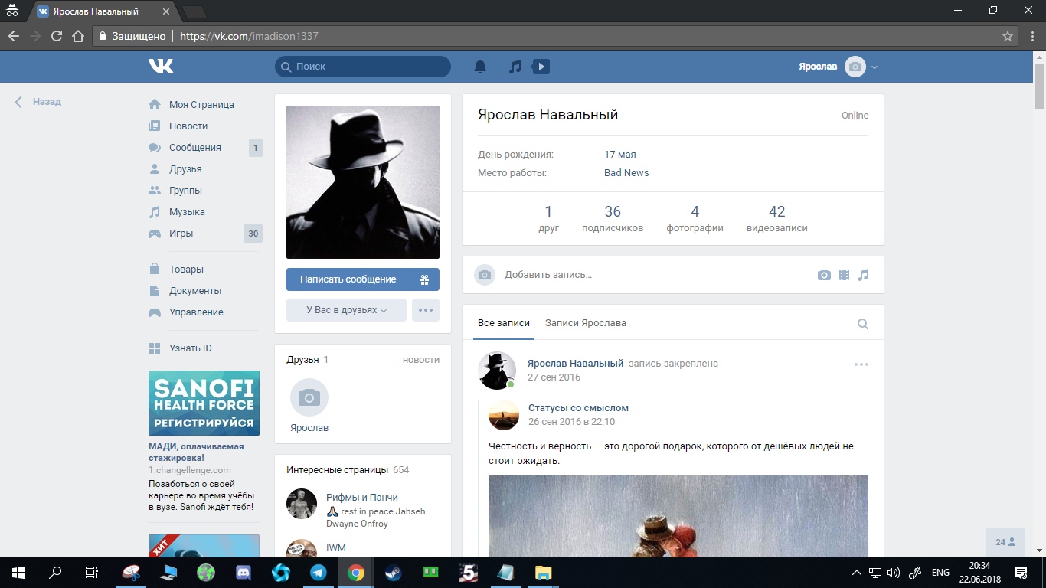Image resolution: width=1046 pixels, height=588 pixels.
Task: Open the profile actions three-dot menu
Action: pos(426,310)
